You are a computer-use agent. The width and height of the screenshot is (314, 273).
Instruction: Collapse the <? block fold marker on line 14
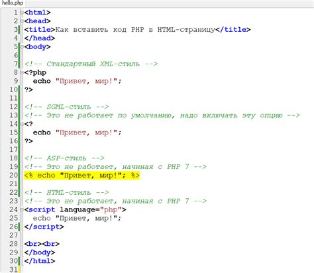click(22, 124)
